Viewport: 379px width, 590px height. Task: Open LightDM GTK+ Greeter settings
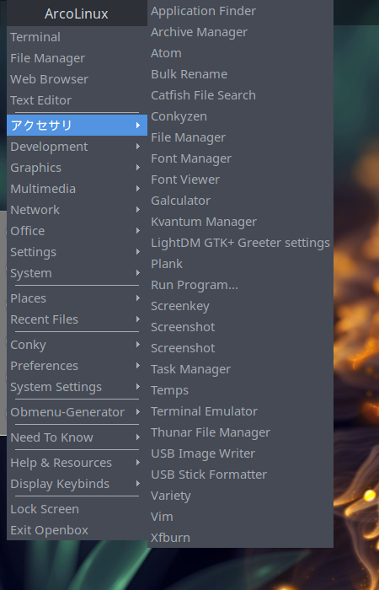tap(240, 243)
